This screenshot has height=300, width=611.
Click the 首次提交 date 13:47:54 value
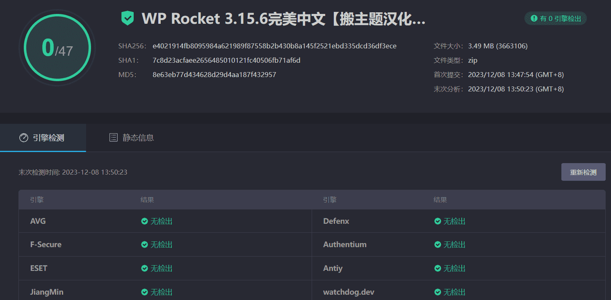[516, 75]
